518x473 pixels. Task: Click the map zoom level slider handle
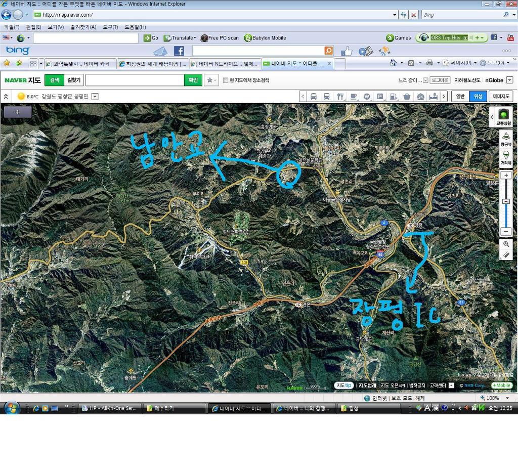click(x=506, y=201)
